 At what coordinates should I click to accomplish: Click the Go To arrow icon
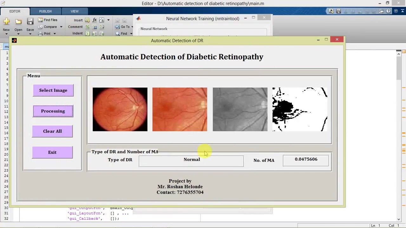point(117,27)
